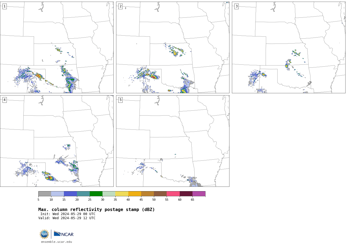Click the dark green 25-30 dBZ swatch
This screenshot has height=245, width=348.
[96, 194]
